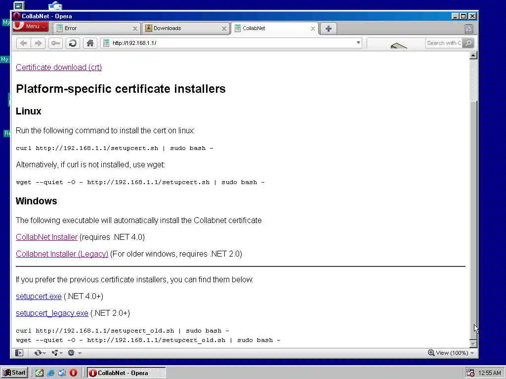This screenshot has width=506, height=379.
Task: Click the address bar URL field
Action: (232, 43)
